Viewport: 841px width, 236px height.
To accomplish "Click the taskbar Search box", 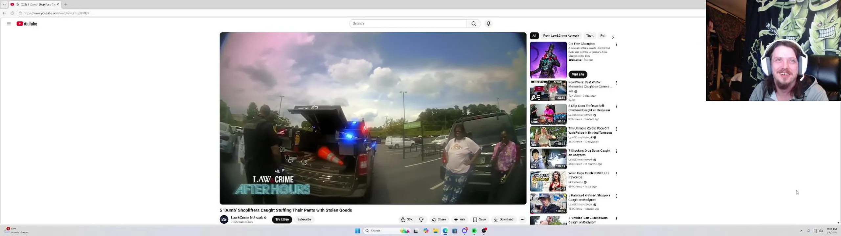I will [387, 231].
